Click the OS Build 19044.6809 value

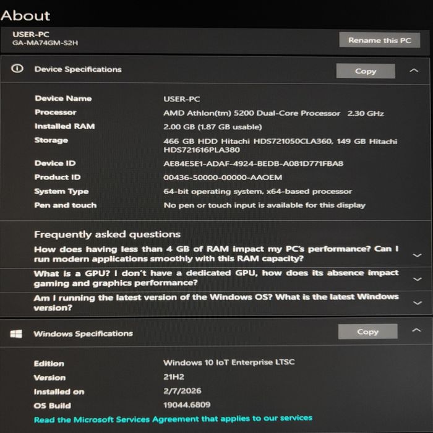tap(187, 405)
